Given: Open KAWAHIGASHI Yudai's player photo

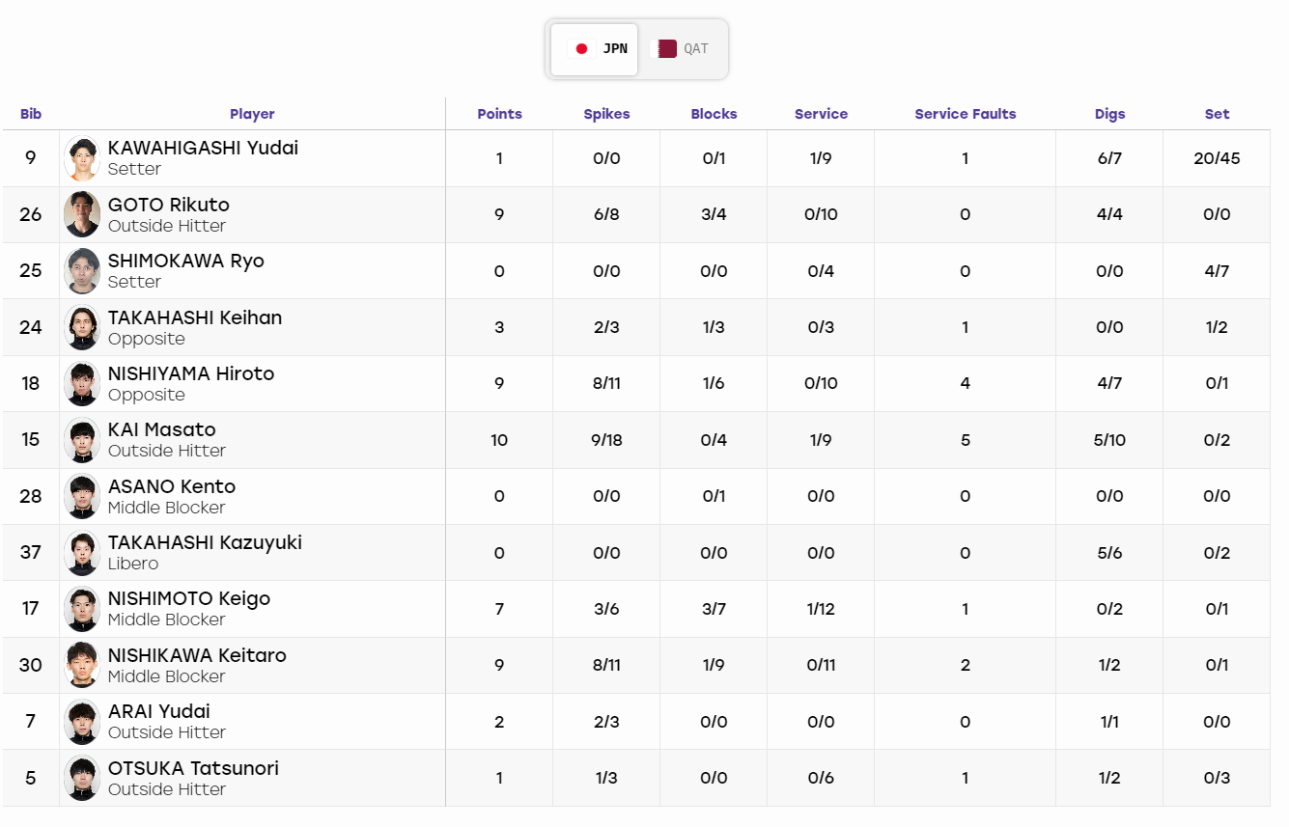Looking at the screenshot, I should [x=82, y=158].
